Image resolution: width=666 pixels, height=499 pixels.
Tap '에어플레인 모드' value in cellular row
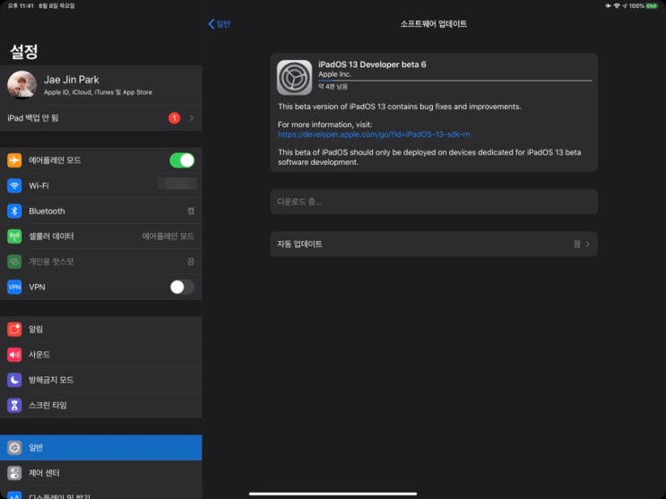(x=168, y=237)
